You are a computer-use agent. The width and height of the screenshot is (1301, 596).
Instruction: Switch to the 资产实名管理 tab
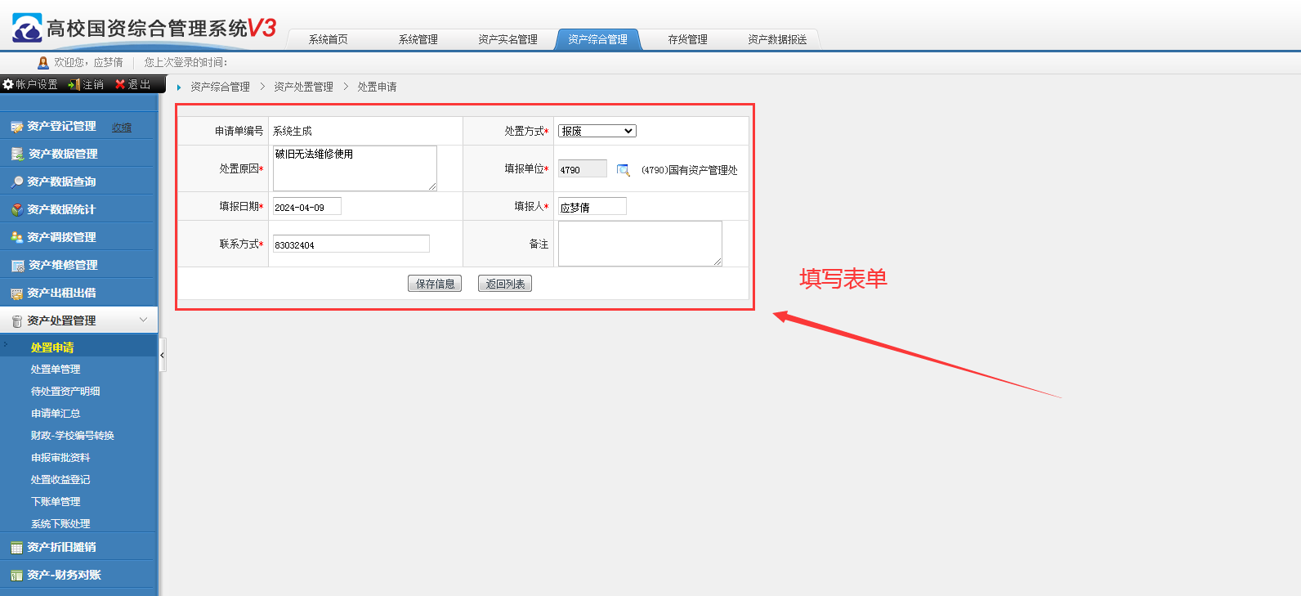pos(507,39)
